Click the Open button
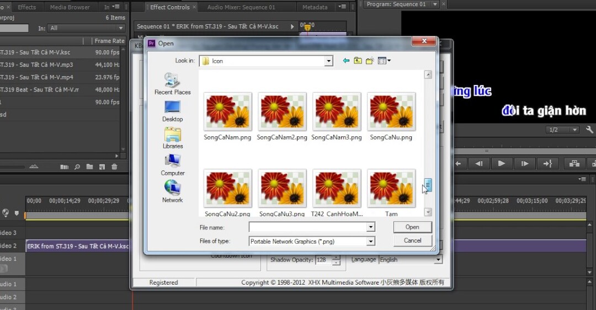This screenshot has width=596, height=310. [412, 227]
